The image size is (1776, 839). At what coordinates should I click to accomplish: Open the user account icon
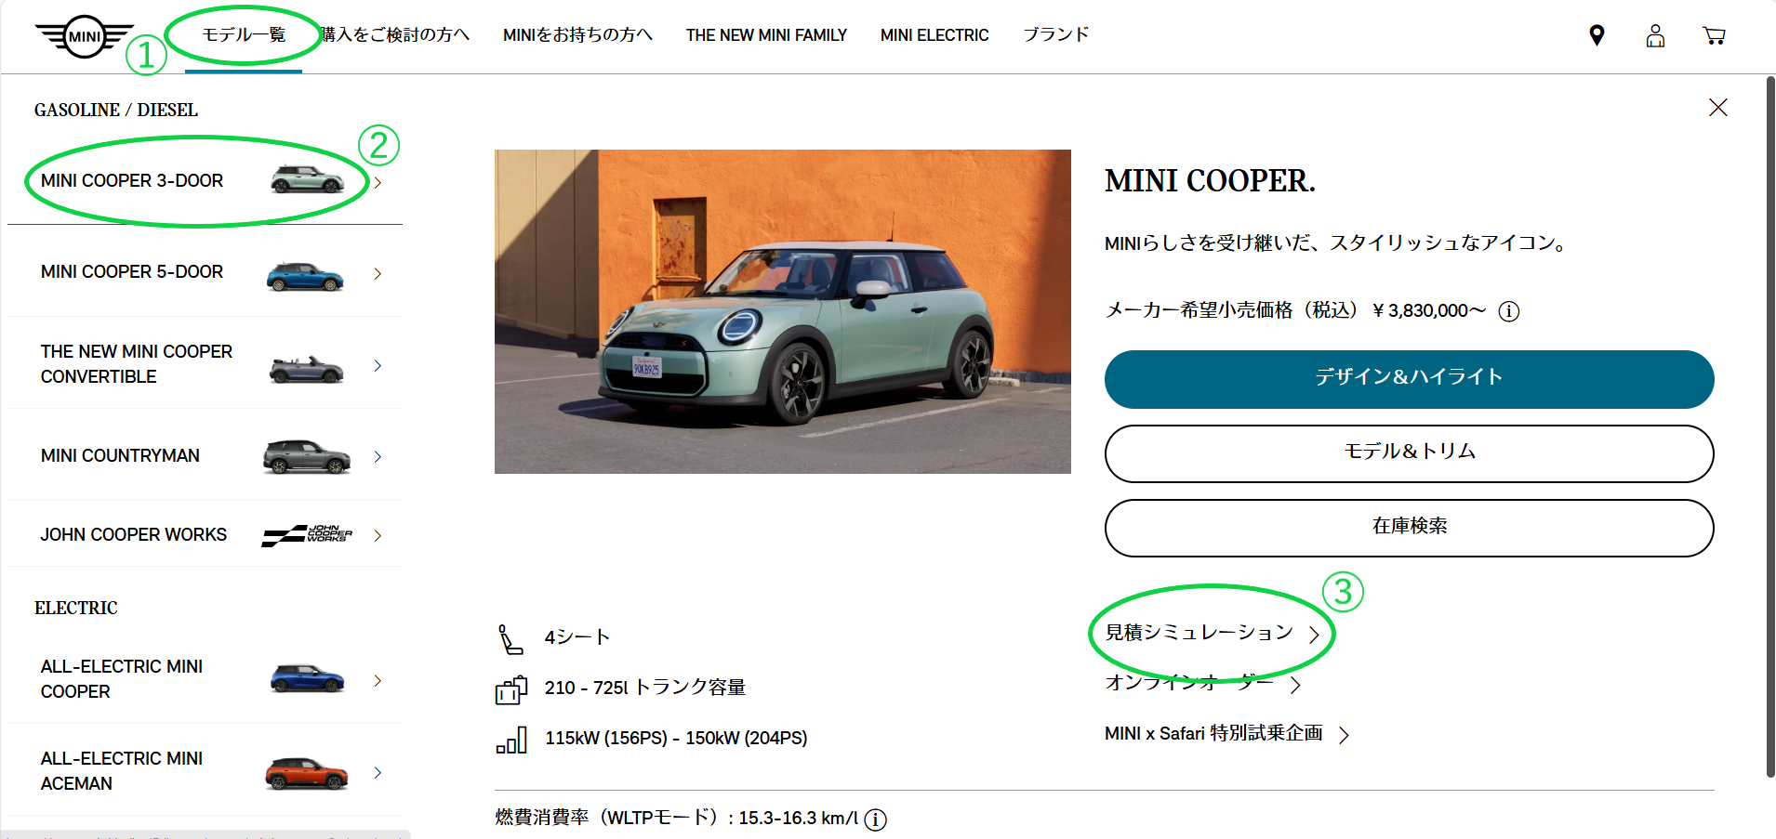click(1655, 35)
